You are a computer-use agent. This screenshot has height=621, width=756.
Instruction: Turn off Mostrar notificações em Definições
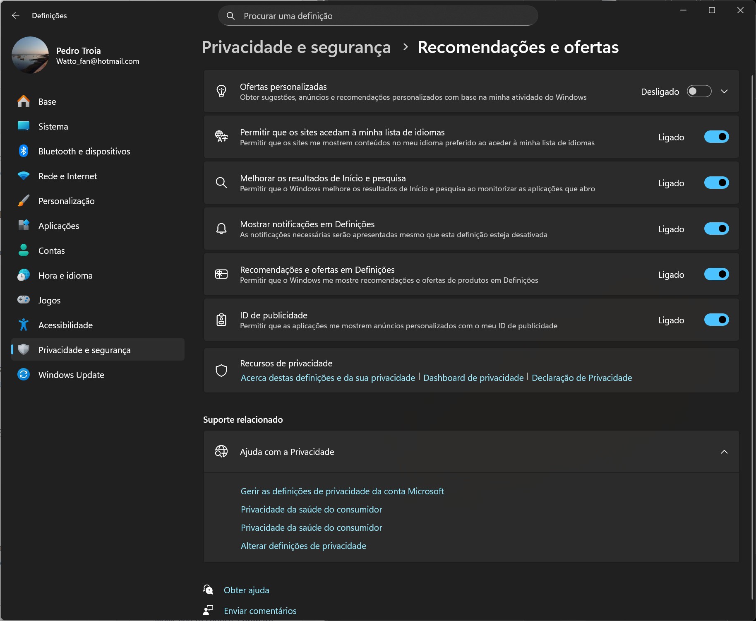pyautogui.click(x=717, y=228)
